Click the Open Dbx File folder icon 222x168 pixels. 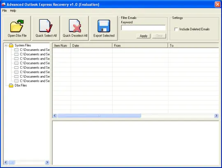17,26
